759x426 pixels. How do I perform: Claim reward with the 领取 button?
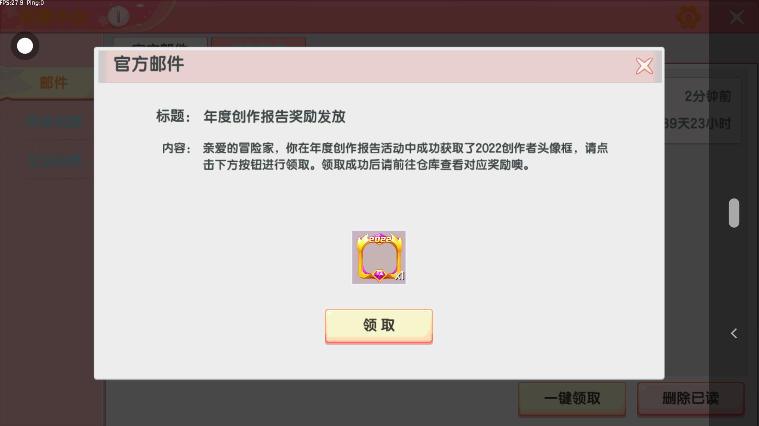pyautogui.click(x=379, y=326)
